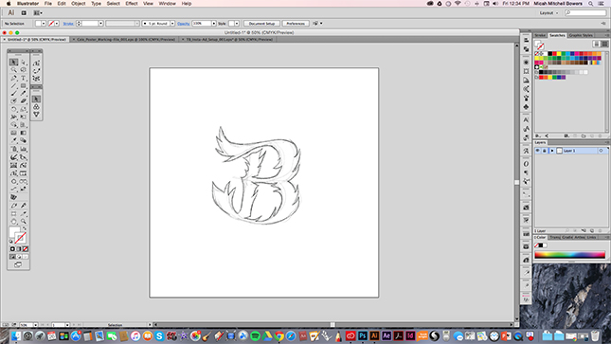Click the search field in application bar
This screenshot has width=611, height=344.
pyautogui.click(x=585, y=13)
